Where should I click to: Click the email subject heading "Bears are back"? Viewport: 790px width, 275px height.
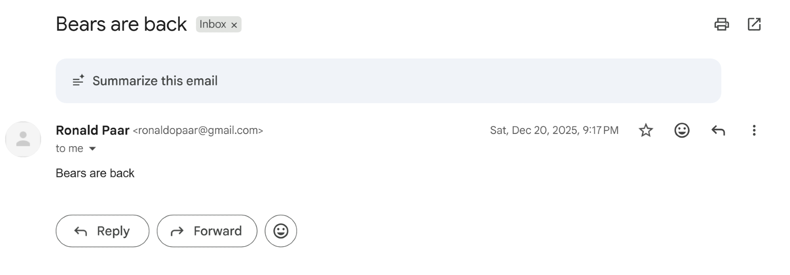pos(121,24)
